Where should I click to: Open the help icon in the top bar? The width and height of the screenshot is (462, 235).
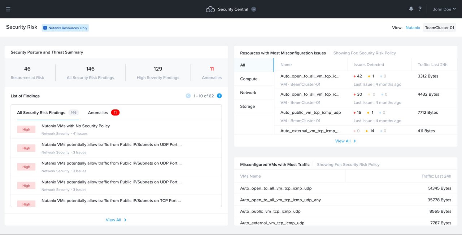(420, 8)
